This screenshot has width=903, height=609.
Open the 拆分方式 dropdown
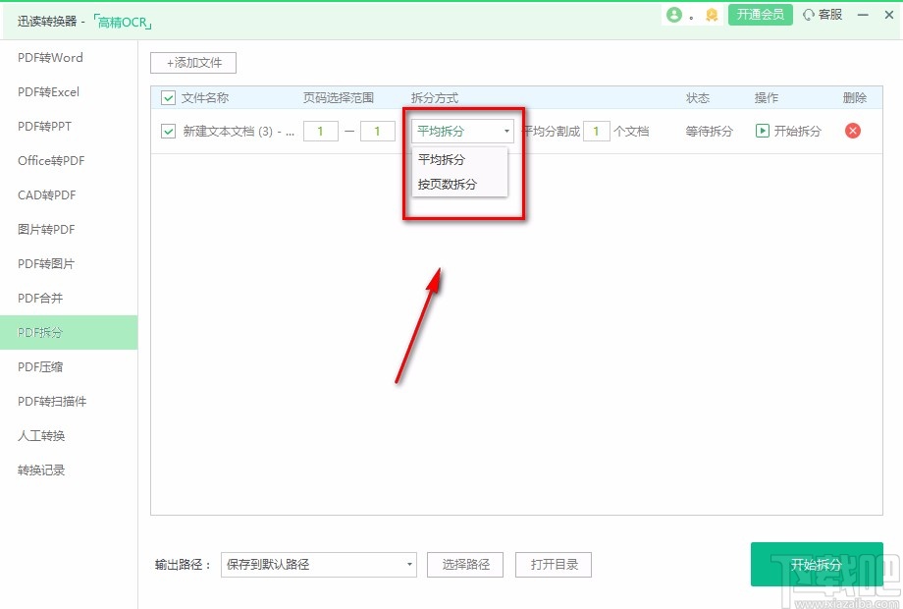pyautogui.click(x=461, y=129)
